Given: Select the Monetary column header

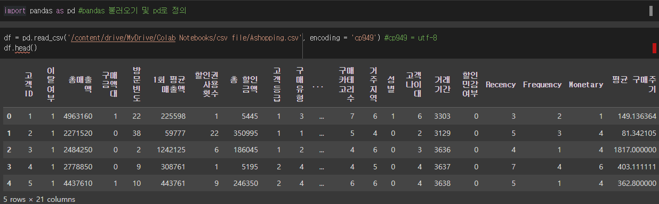Looking at the screenshot, I should click(586, 85).
